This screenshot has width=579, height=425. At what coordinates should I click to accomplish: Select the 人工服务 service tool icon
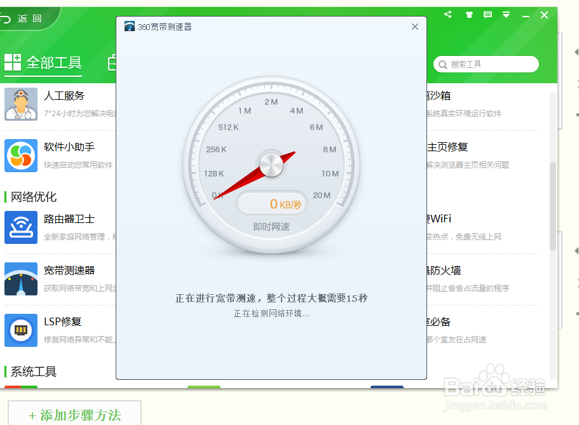point(21,104)
